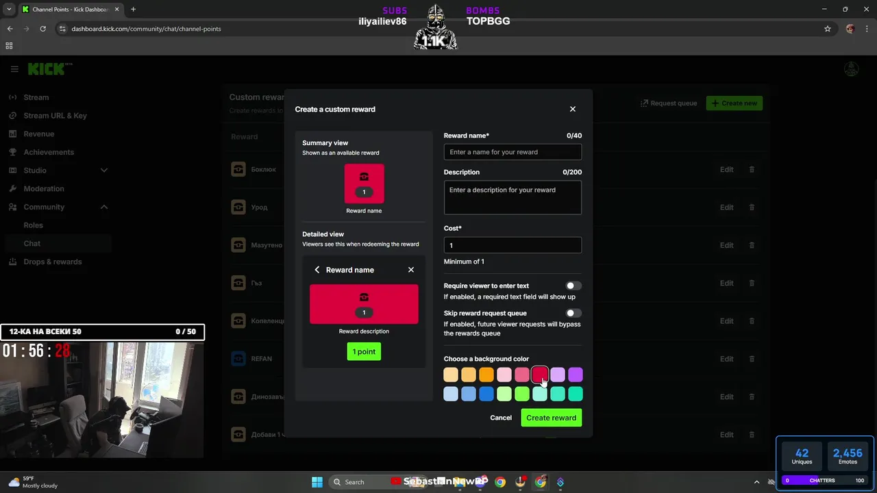Click the green 1 point button
The width and height of the screenshot is (877, 493).
coord(364,351)
